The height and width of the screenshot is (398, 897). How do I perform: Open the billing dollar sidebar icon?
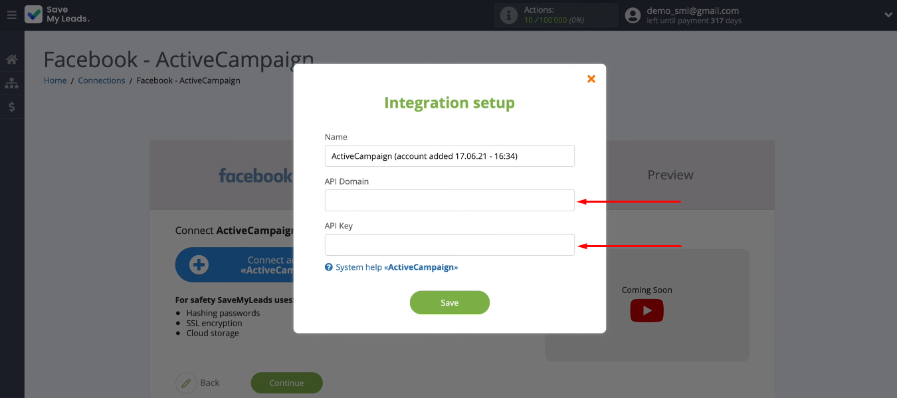(x=11, y=107)
